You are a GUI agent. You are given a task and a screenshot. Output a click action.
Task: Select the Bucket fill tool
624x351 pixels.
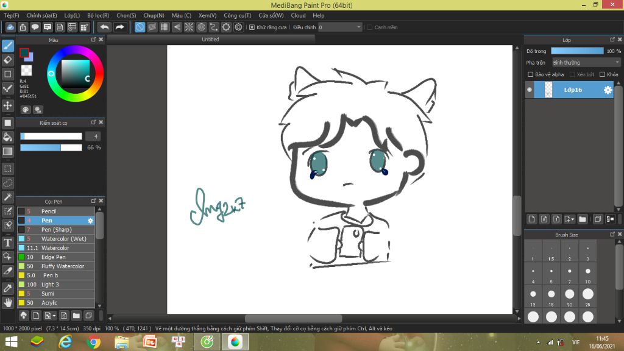pos(7,137)
